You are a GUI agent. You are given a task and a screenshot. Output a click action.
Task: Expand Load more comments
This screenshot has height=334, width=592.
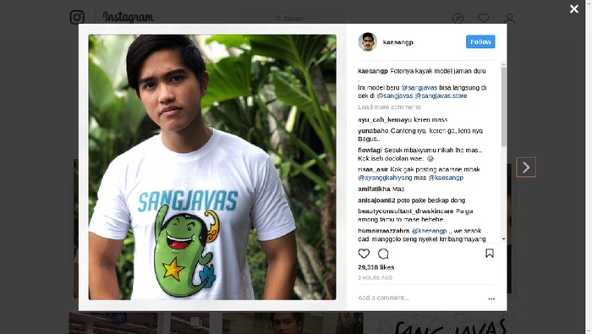pos(389,107)
